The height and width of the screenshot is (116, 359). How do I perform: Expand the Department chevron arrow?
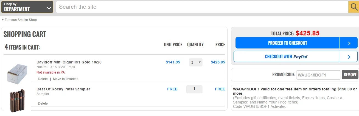pyautogui.click(x=49, y=8)
